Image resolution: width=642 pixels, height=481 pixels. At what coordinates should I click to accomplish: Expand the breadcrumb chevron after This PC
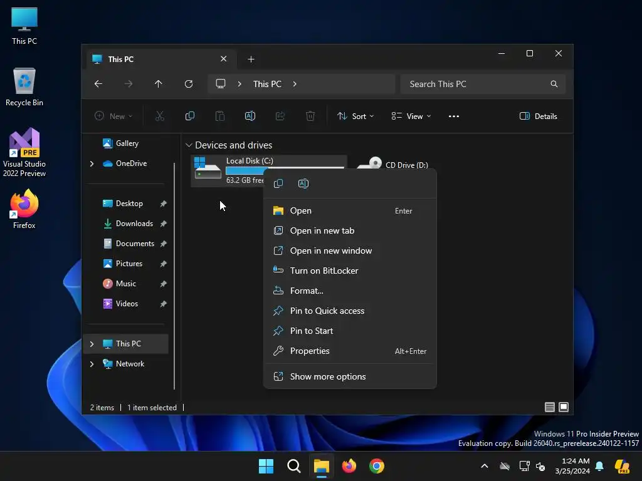pos(295,84)
